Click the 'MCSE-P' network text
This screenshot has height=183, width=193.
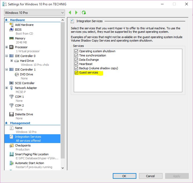pos(21,92)
